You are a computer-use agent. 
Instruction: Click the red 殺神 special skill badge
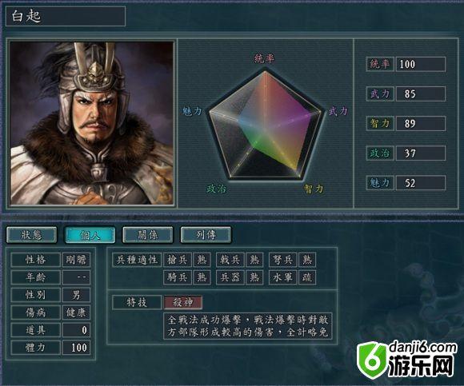(x=183, y=302)
